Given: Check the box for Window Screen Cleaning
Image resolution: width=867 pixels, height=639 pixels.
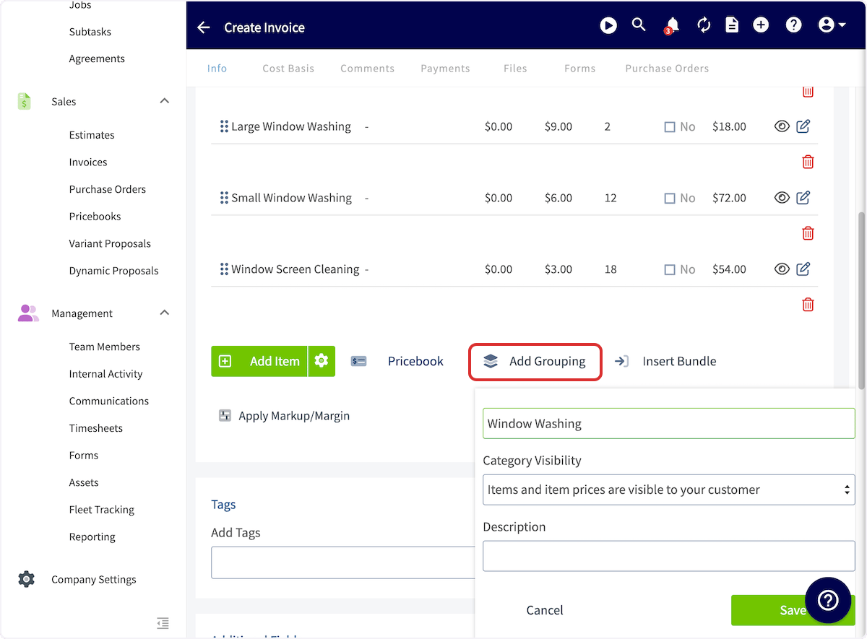Looking at the screenshot, I should [x=670, y=270].
